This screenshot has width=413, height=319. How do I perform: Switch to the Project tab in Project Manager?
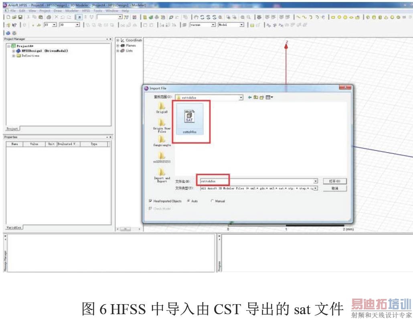click(x=12, y=129)
